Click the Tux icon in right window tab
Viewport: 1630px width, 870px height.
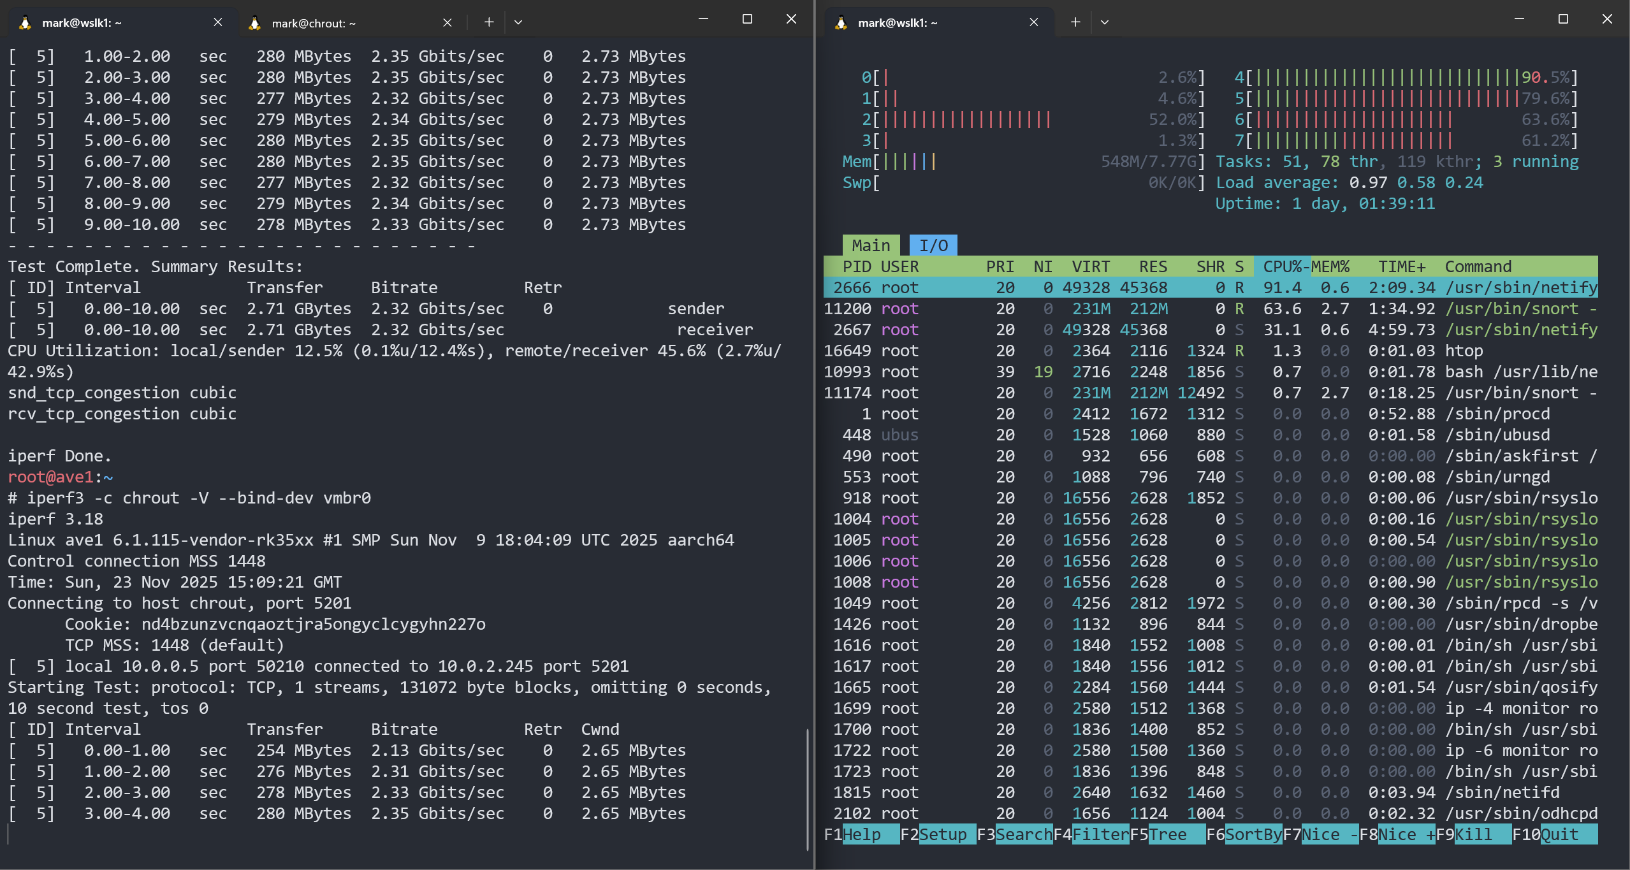click(x=841, y=23)
